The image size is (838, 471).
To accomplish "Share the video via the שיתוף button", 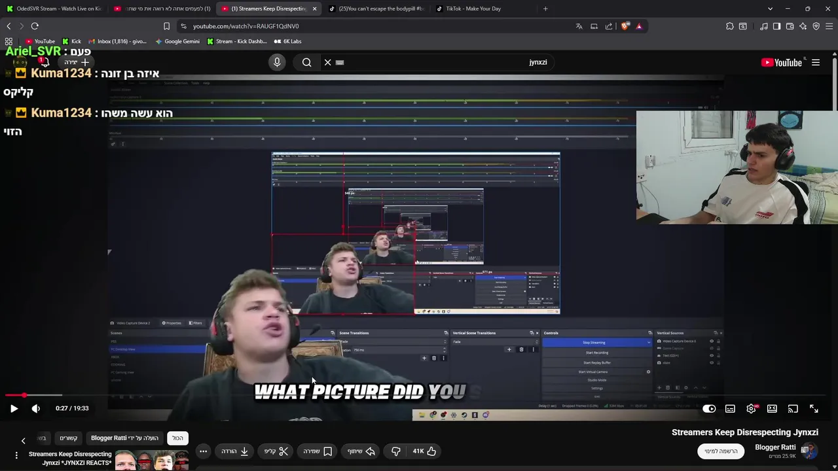I will pyautogui.click(x=361, y=451).
